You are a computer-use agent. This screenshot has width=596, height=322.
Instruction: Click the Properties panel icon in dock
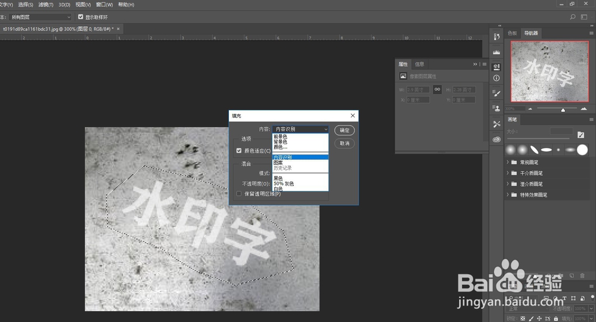(x=496, y=67)
